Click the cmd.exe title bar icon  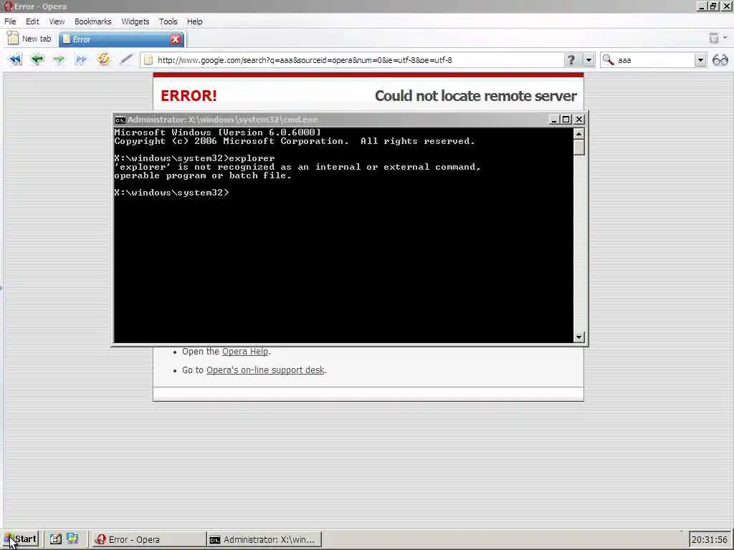click(120, 120)
